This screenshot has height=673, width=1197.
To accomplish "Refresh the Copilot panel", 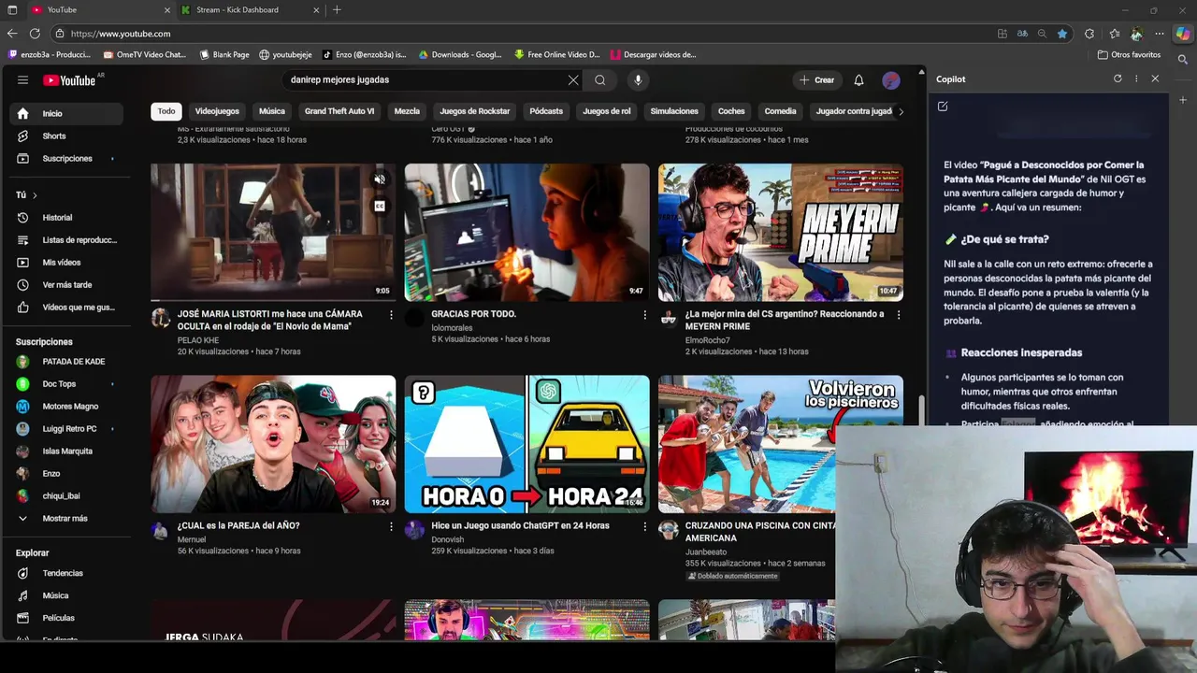I will coord(1118,79).
